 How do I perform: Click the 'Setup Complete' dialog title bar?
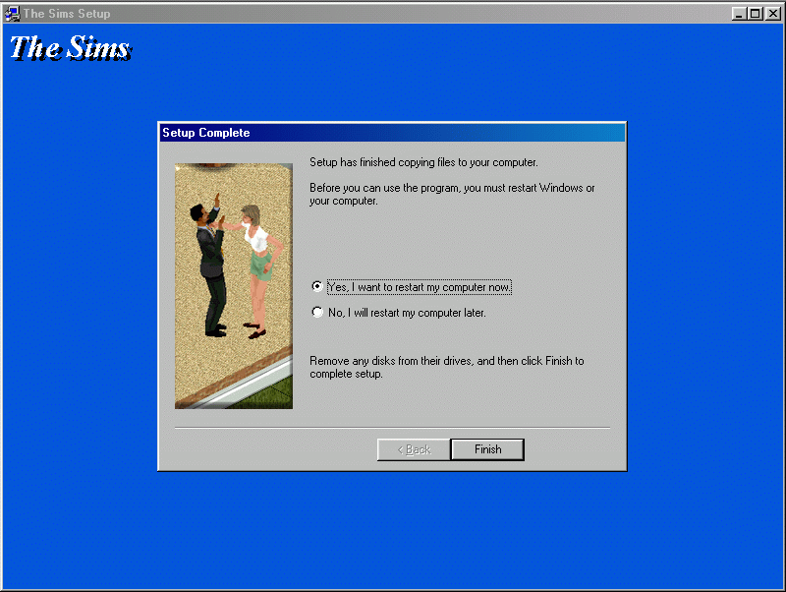tap(392, 133)
